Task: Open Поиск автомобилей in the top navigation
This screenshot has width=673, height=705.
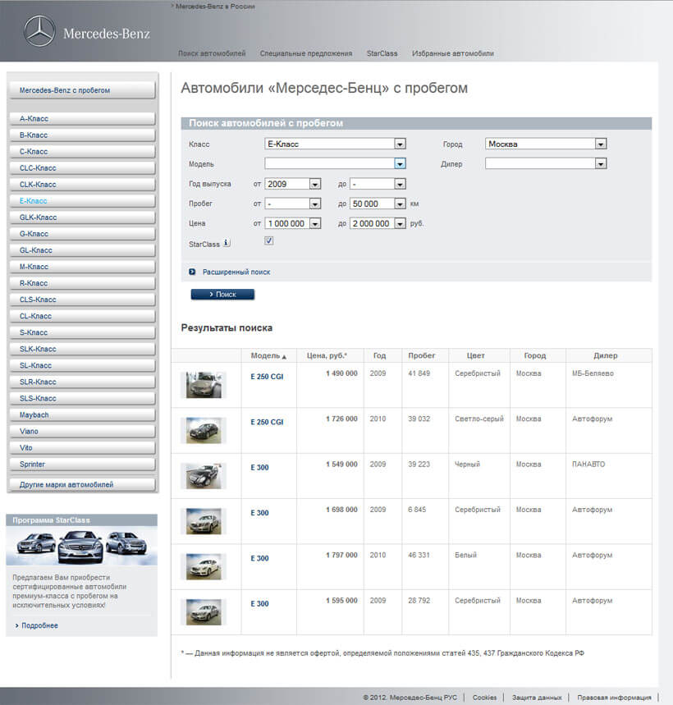Action: 212,53
